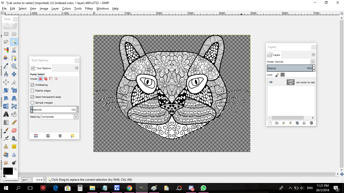
Task: Select the Eraser tool
Action: 14,130
